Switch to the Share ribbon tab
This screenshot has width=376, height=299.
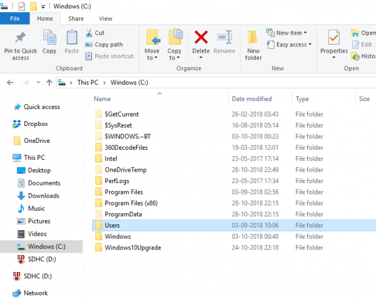(x=76, y=19)
